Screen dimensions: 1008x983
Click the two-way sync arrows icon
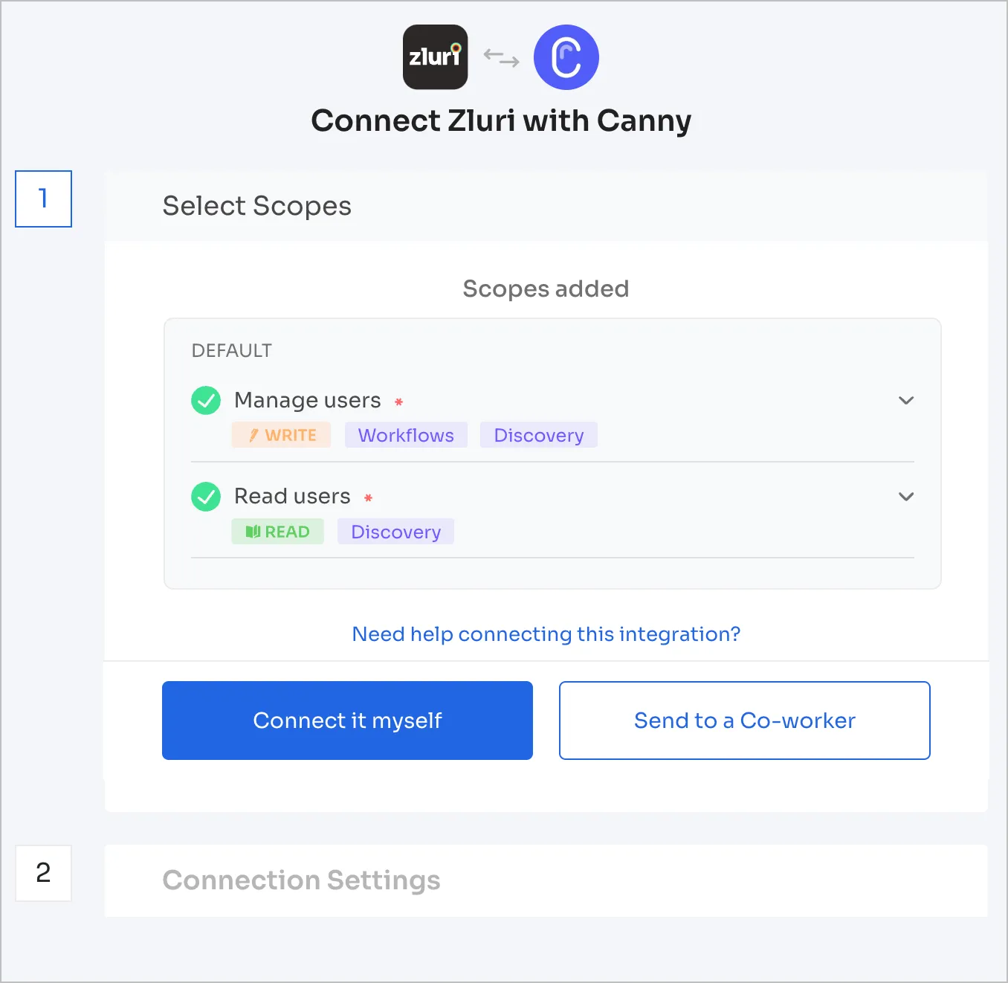click(501, 57)
